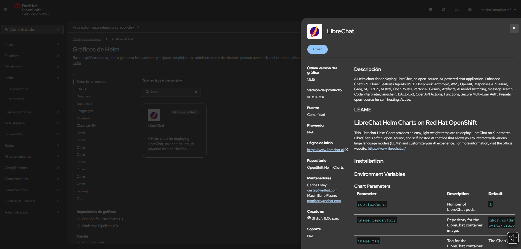Open the mapizarr@redhat.com maintainer link

[324, 201]
